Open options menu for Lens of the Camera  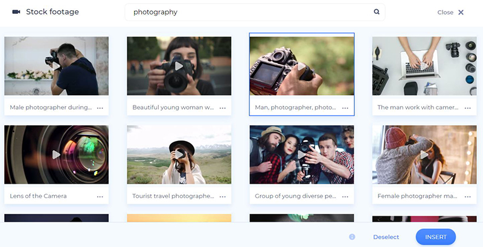click(100, 196)
